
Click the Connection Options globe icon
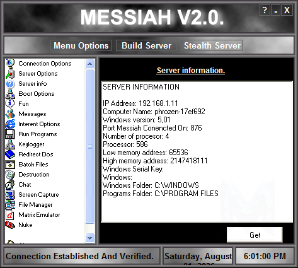click(x=10, y=64)
